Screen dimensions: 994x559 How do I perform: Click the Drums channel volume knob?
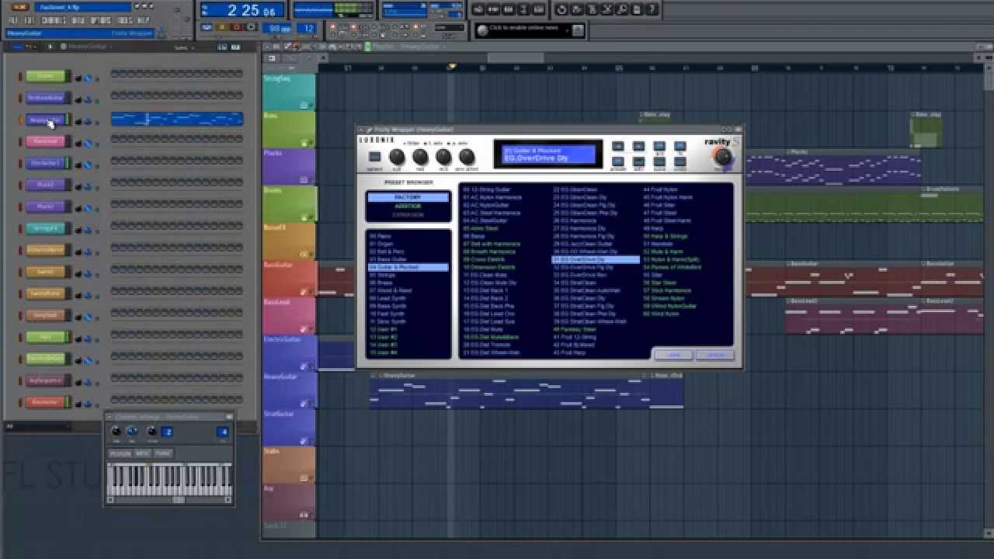pyautogui.click(x=88, y=78)
